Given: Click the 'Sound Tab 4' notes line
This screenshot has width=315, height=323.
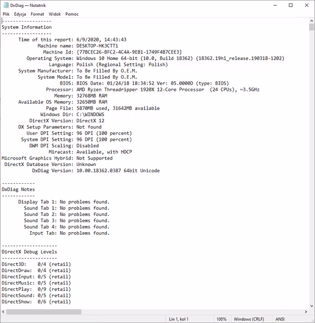Looking at the screenshot, I should 67,227.
